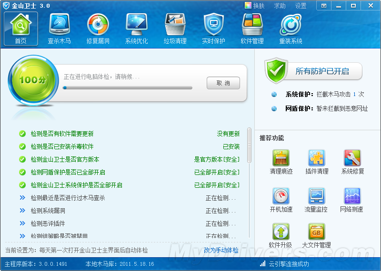Click the 推荐功能 heading
The image size is (381, 271).
(x=271, y=138)
